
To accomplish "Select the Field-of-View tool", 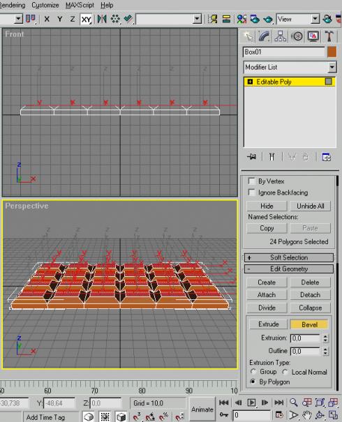I will click(x=294, y=415).
